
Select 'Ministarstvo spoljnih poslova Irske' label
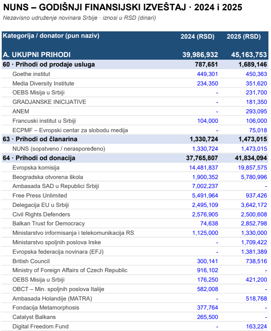pyautogui.click(x=57, y=243)
